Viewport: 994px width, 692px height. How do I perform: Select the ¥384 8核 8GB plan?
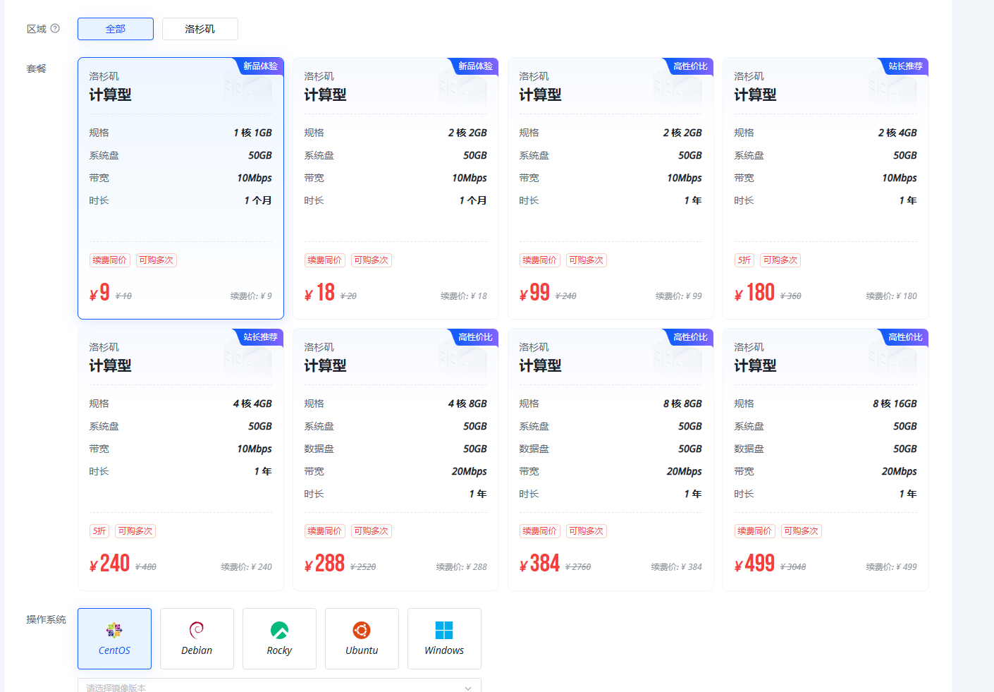click(x=610, y=459)
